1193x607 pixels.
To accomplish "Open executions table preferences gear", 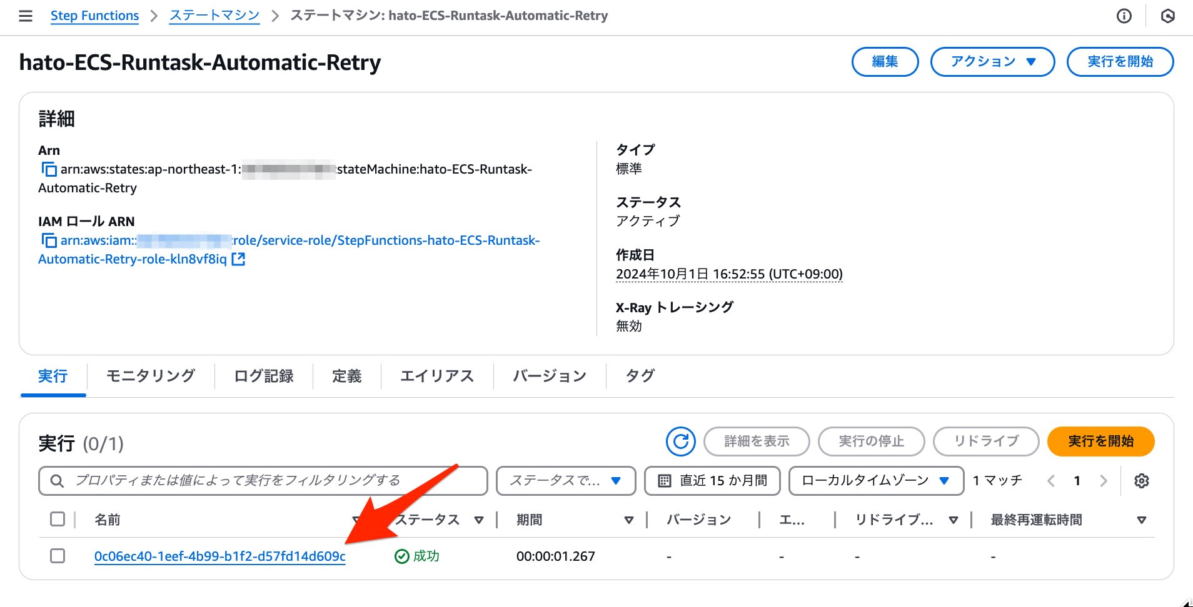I will (1142, 481).
